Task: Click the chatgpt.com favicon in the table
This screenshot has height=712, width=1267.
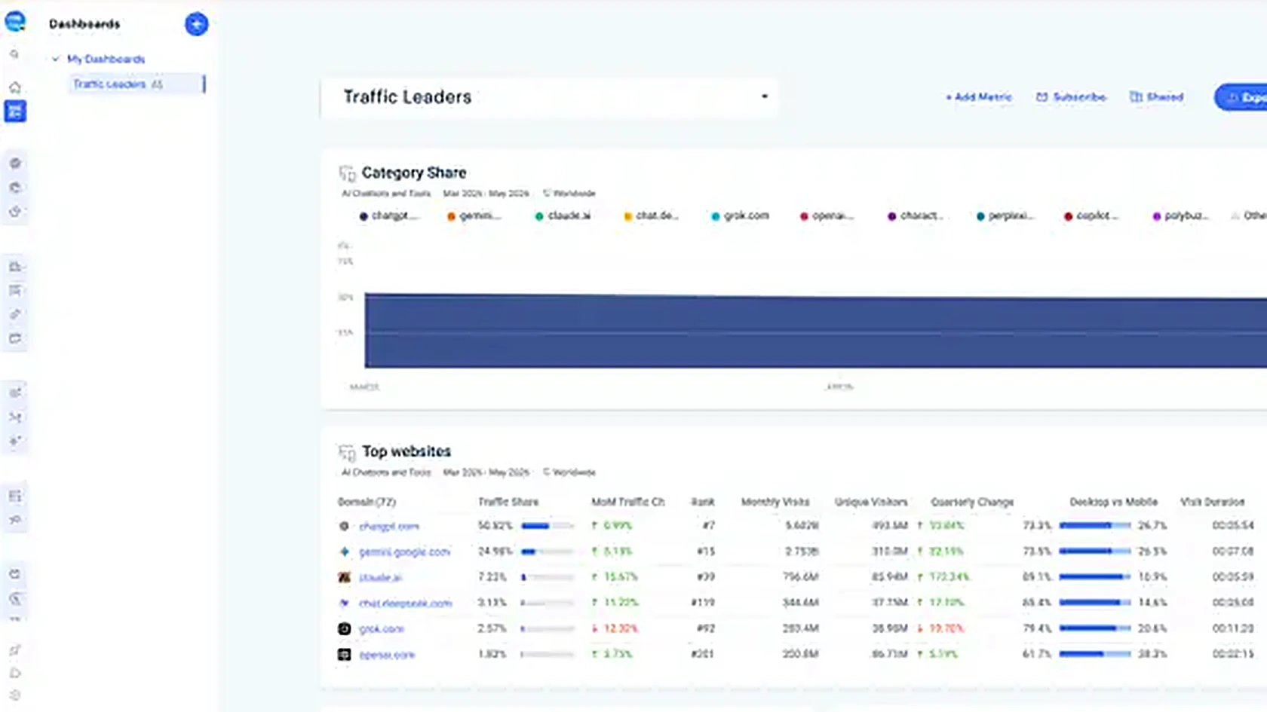Action: (344, 526)
